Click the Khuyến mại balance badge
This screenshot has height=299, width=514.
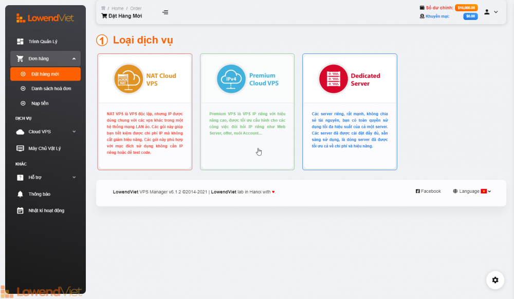pos(470,16)
